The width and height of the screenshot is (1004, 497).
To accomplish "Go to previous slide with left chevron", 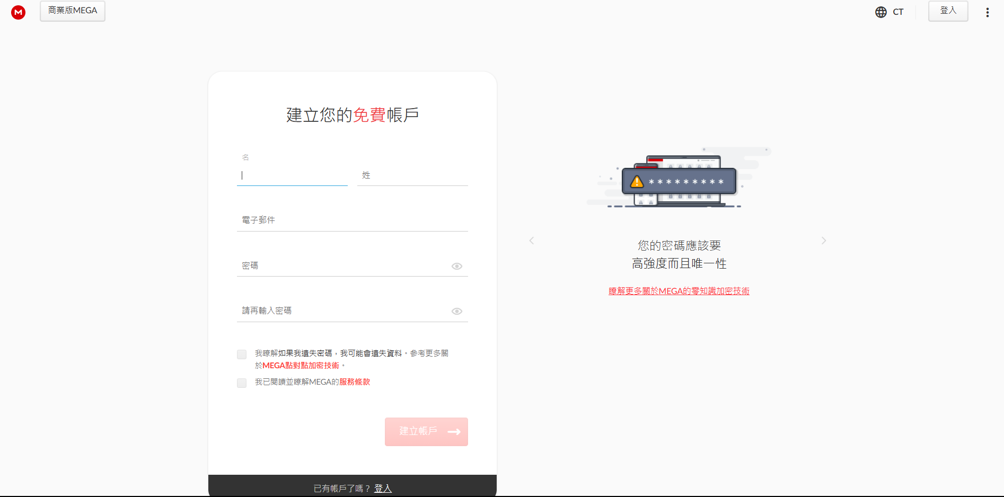I will (531, 241).
